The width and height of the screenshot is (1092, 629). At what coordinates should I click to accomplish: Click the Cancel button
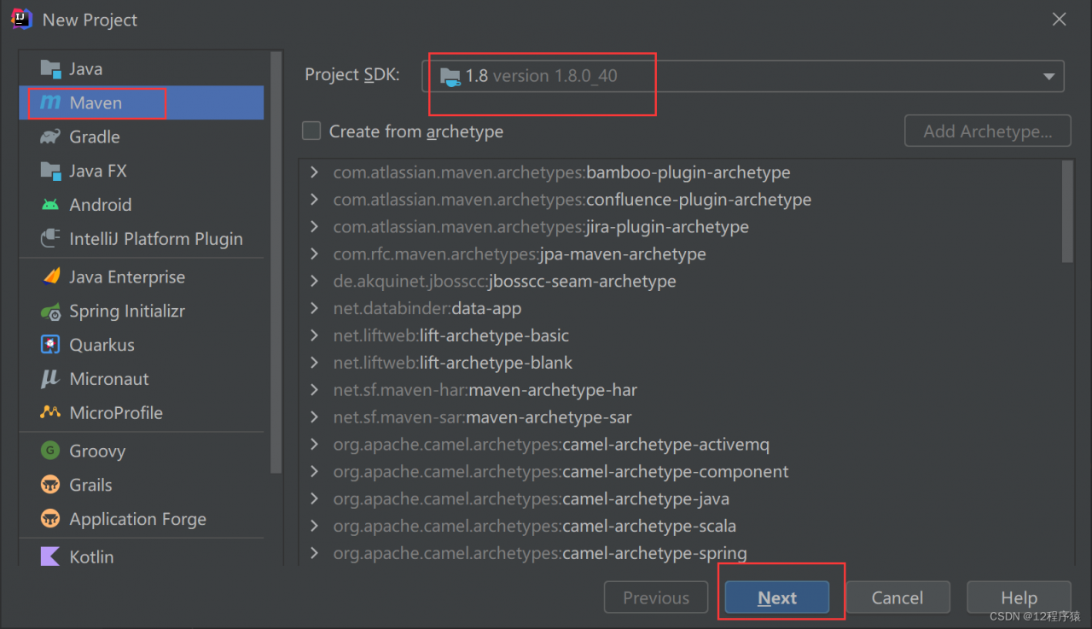click(x=897, y=598)
